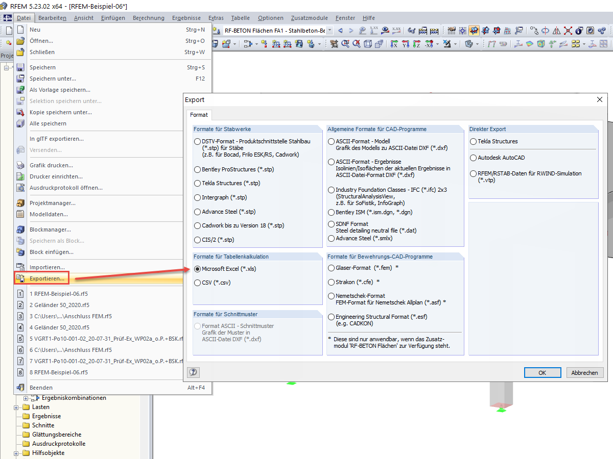Click the Show Result Values icon
This screenshot has width=613, height=459.
tap(396, 32)
